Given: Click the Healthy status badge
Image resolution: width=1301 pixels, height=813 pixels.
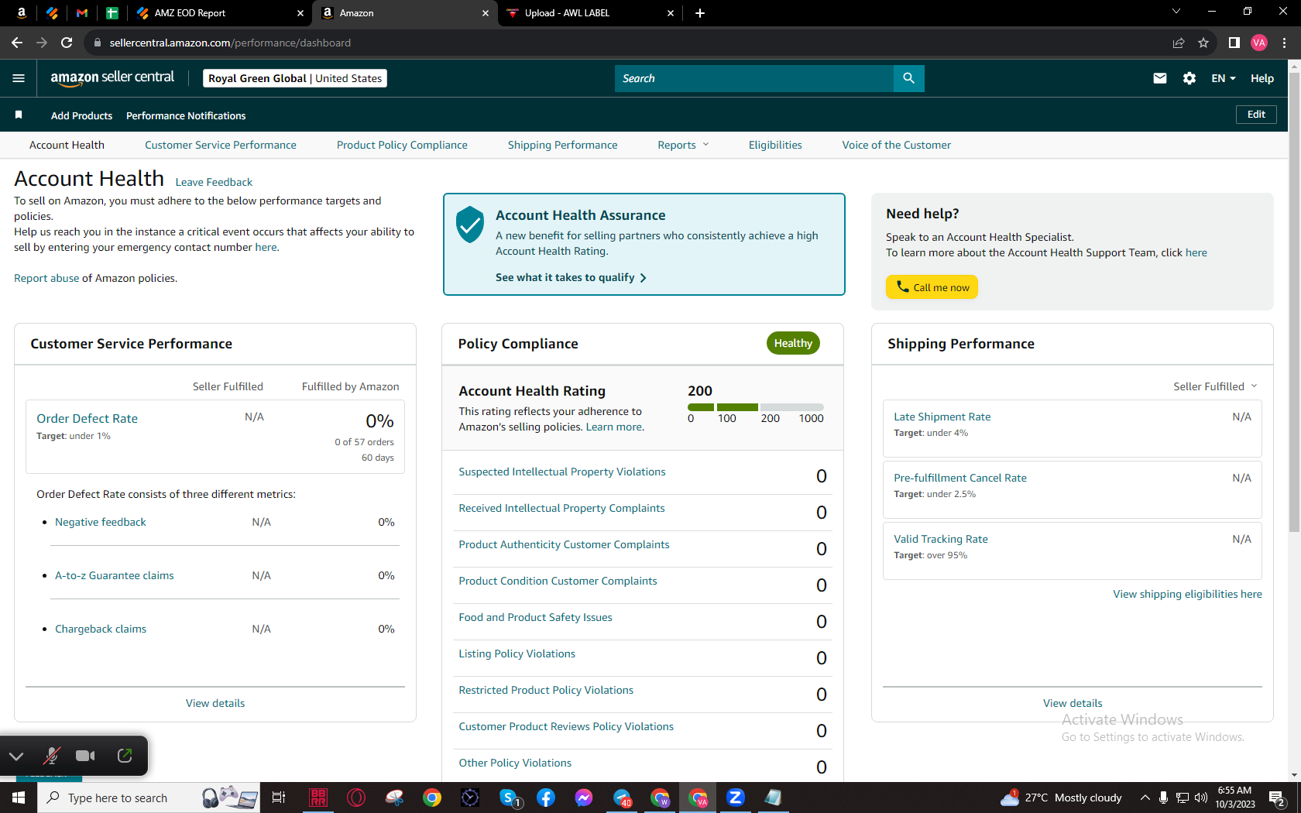Looking at the screenshot, I should point(793,343).
